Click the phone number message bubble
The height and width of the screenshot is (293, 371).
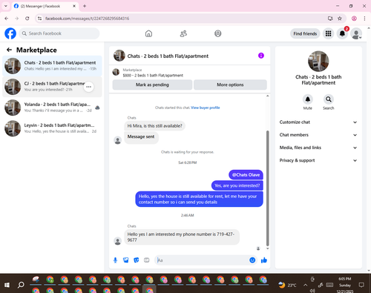click(182, 237)
